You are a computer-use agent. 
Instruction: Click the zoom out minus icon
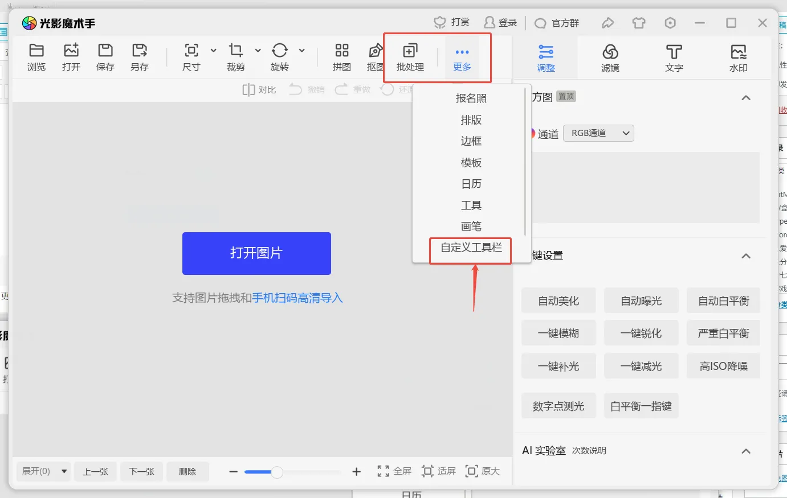point(233,472)
